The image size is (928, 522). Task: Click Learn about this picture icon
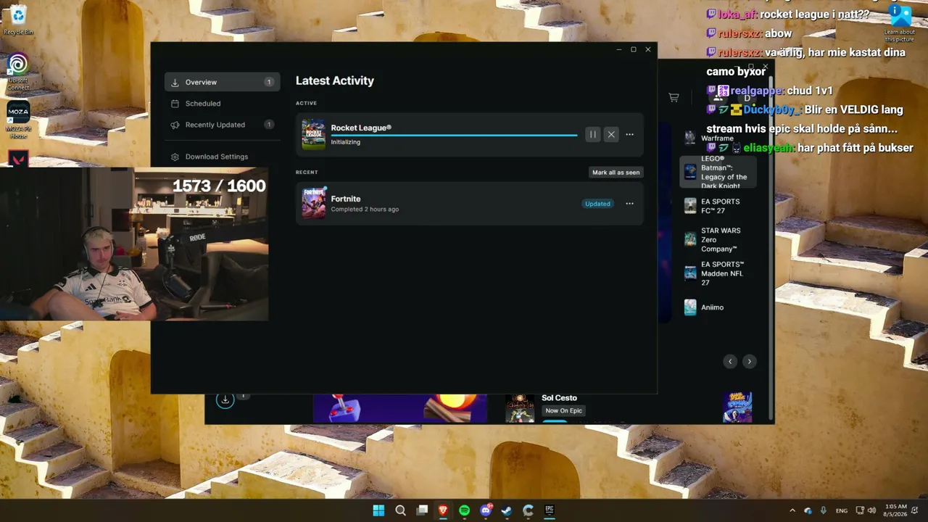(900, 22)
